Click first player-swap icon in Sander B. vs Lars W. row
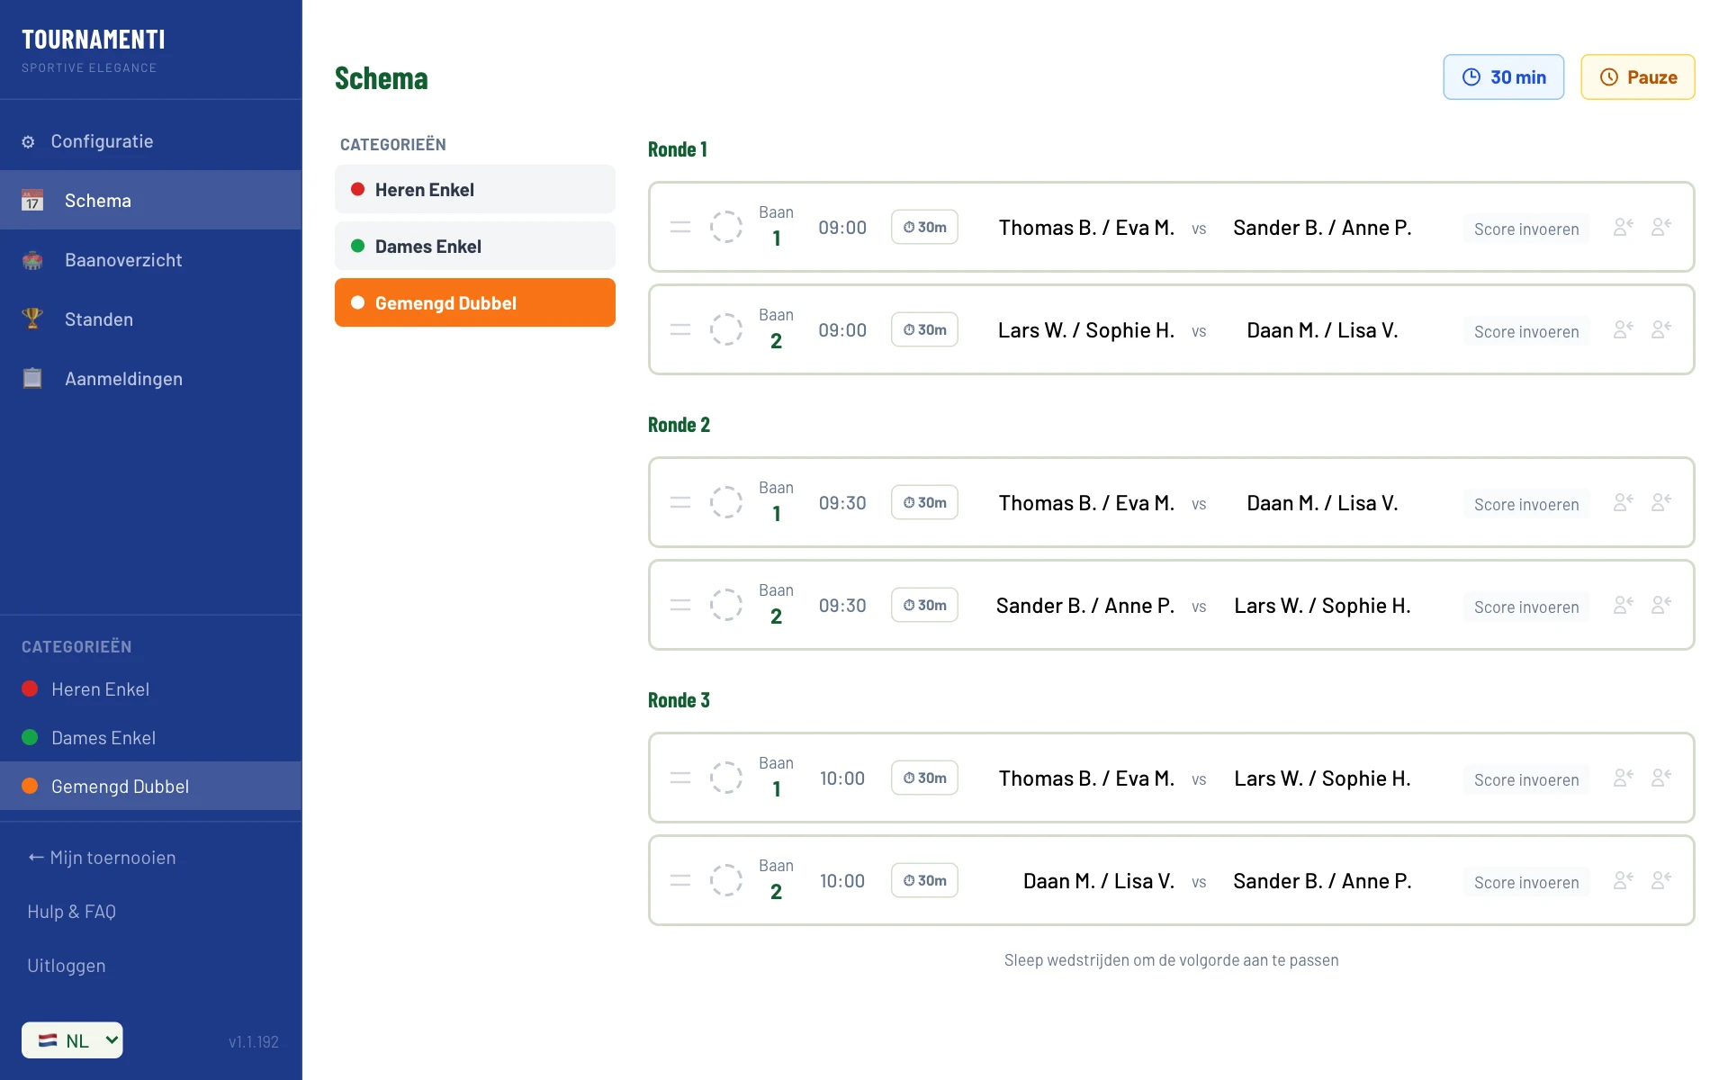Screen dimensions: 1728x1080 (x=1624, y=605)
